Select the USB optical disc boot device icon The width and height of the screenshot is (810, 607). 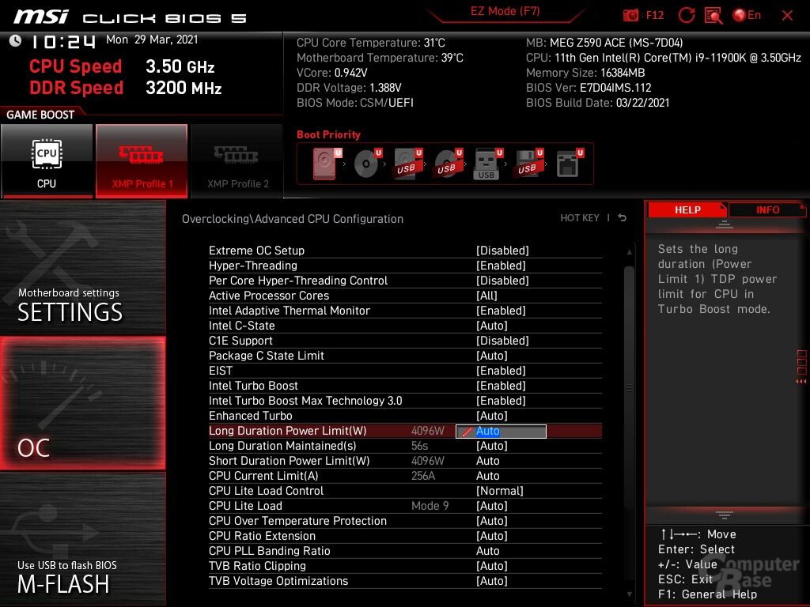tap(449, 164)
